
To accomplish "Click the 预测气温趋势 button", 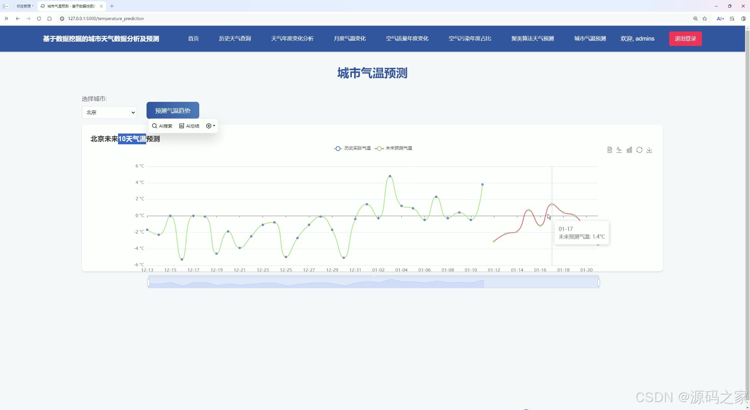I will tap(173, 110).
